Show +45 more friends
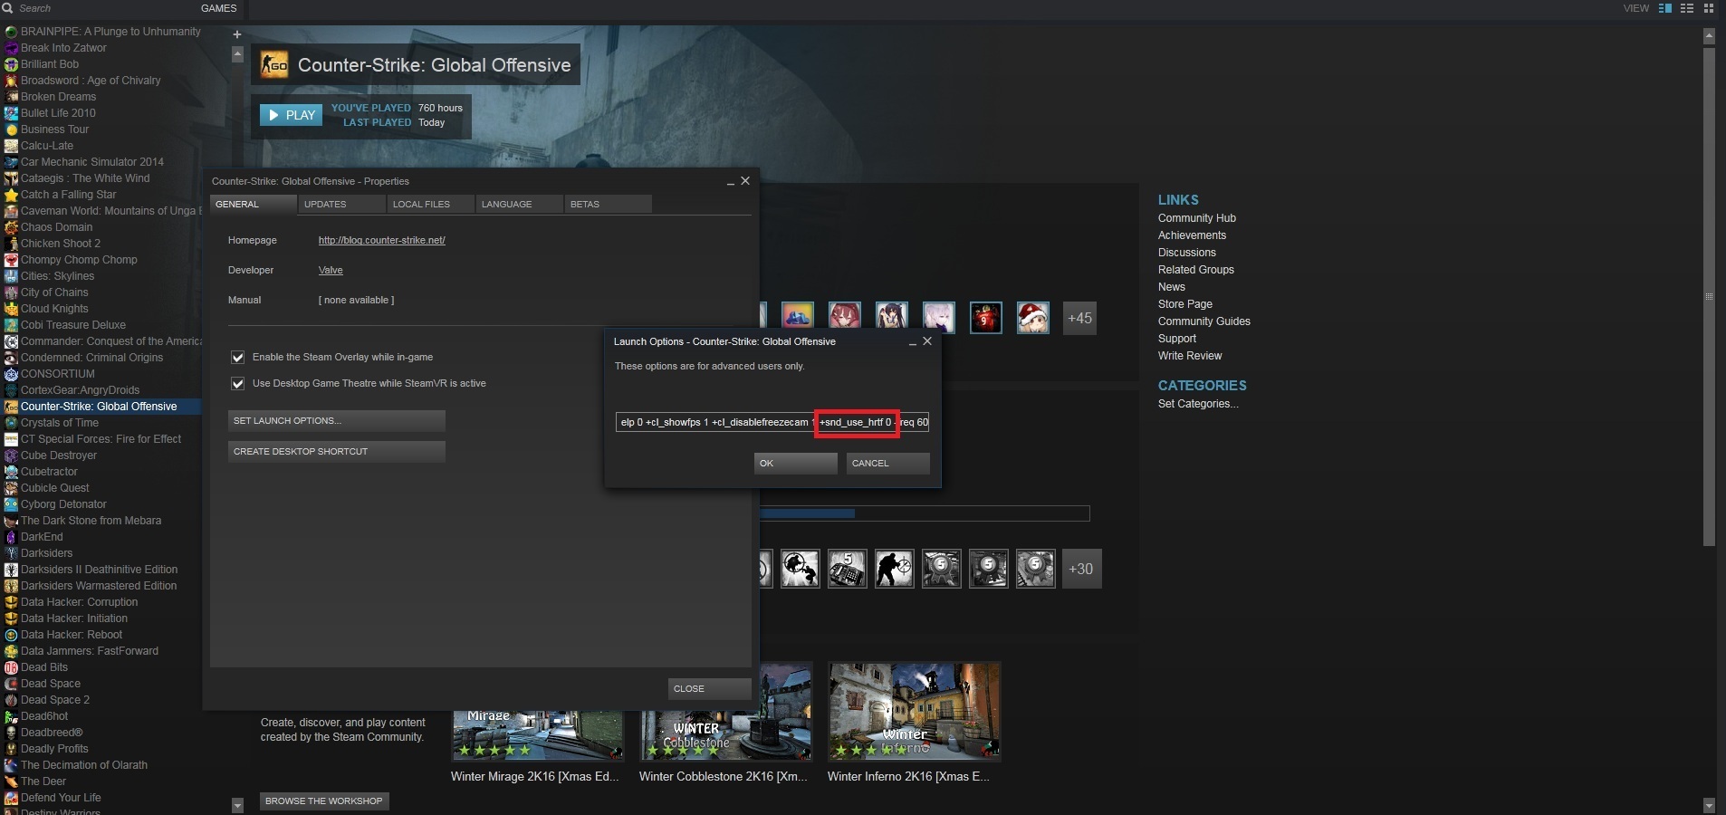The width and height of the screenshot is (1726, 815). point(1079,318)
